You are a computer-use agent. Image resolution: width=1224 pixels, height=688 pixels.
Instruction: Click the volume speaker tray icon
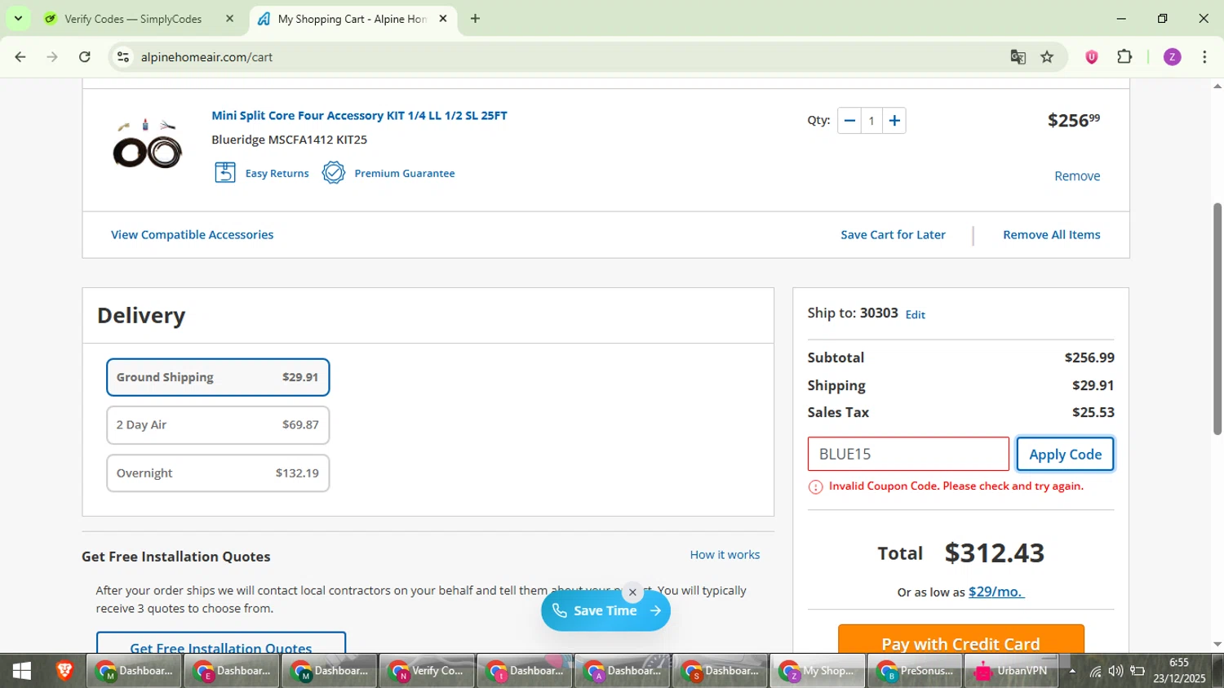[1115, 672]
